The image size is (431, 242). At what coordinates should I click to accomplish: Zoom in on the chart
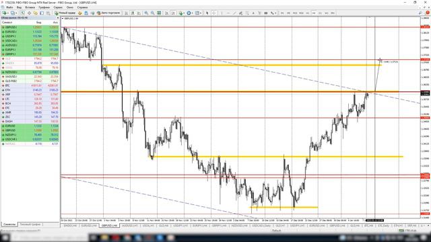[x=146, y=13]
